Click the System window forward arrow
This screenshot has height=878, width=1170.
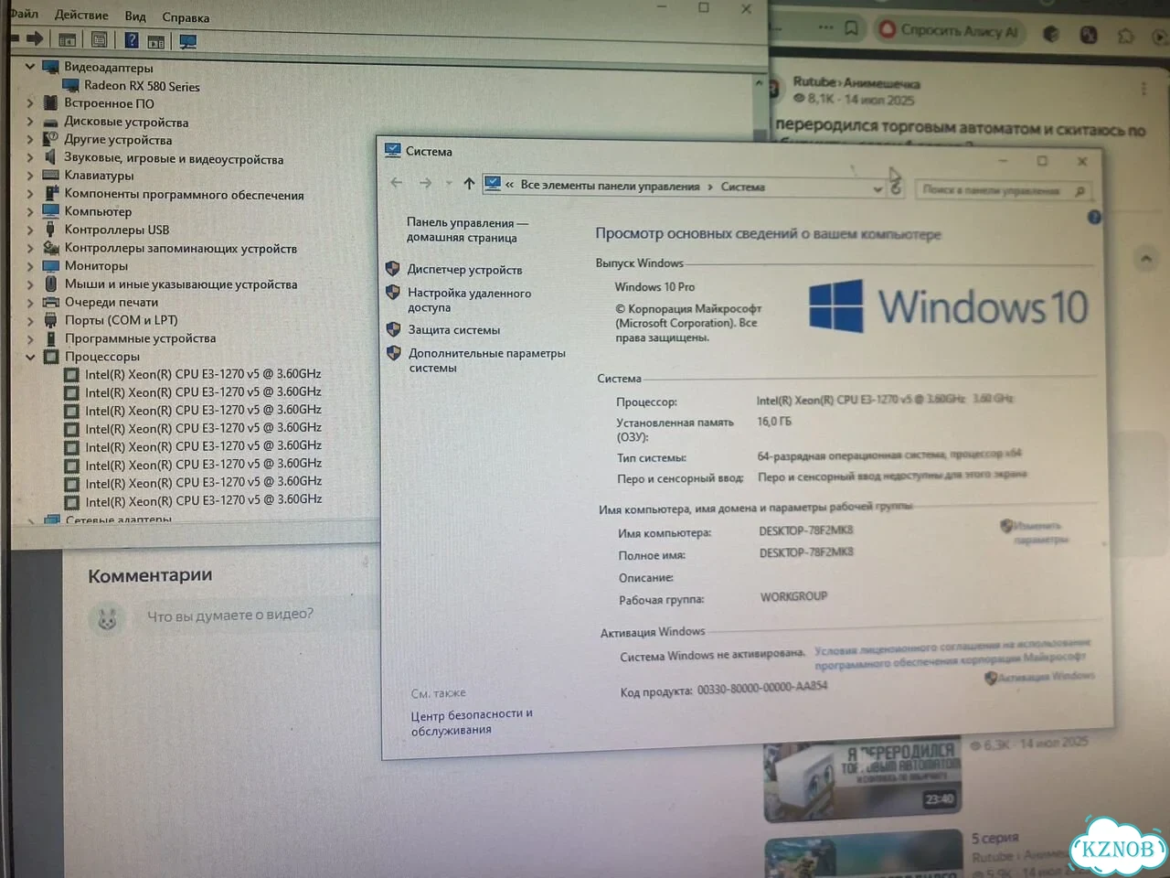pyautogui.click(x=425, y=183)
